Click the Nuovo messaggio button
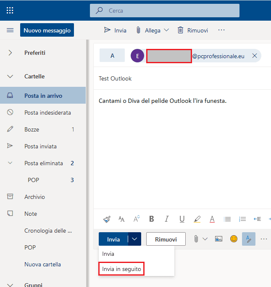 pyautogui.click(x=47, y=30)
